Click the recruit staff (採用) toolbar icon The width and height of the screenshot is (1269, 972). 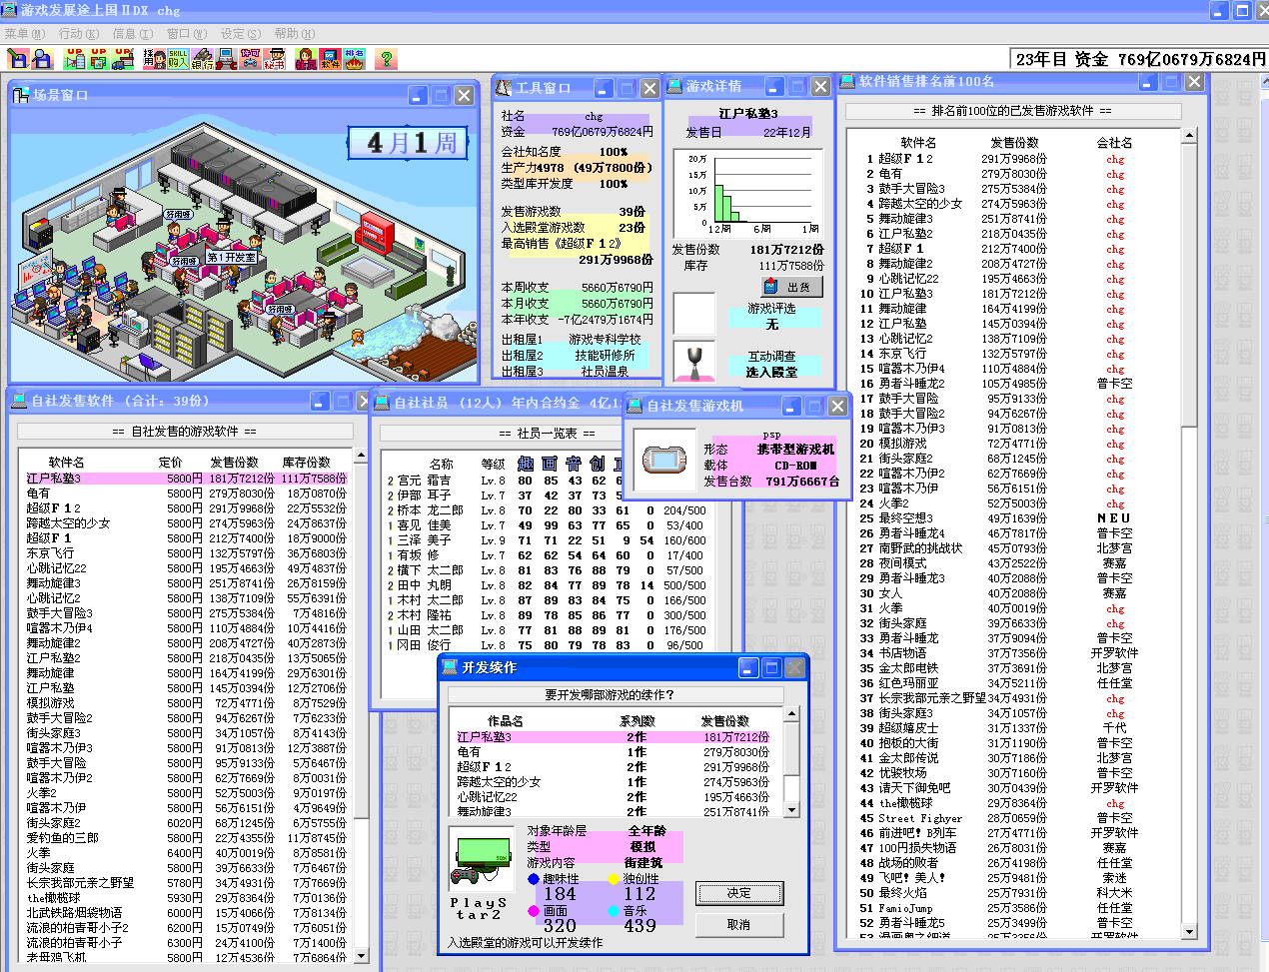154,59
